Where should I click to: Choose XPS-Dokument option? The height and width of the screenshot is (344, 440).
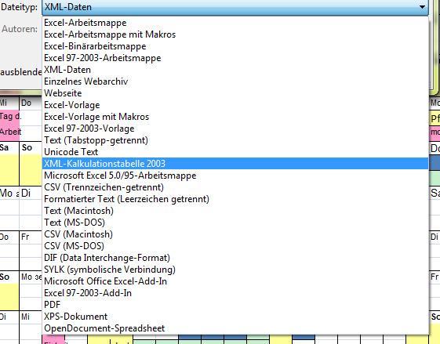coord(235,317)
